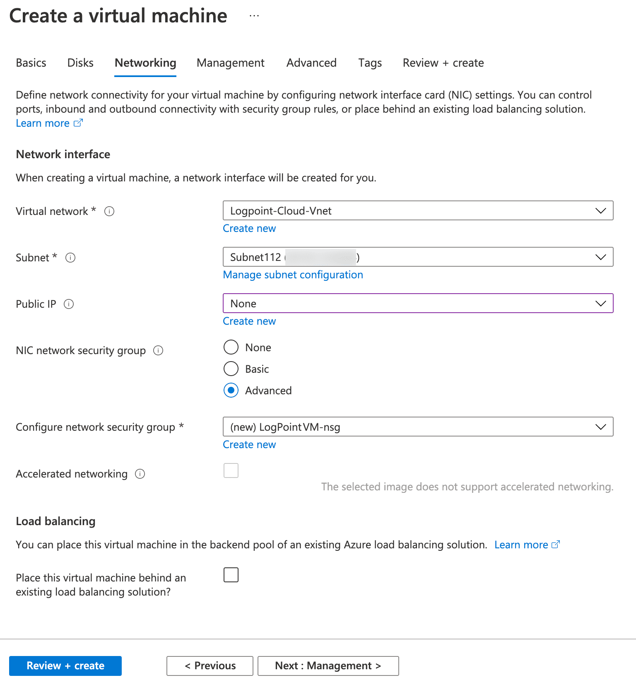The image size is (636, 685).
Task: Open the Learn more link under networking description
Action: coord(49,123)
